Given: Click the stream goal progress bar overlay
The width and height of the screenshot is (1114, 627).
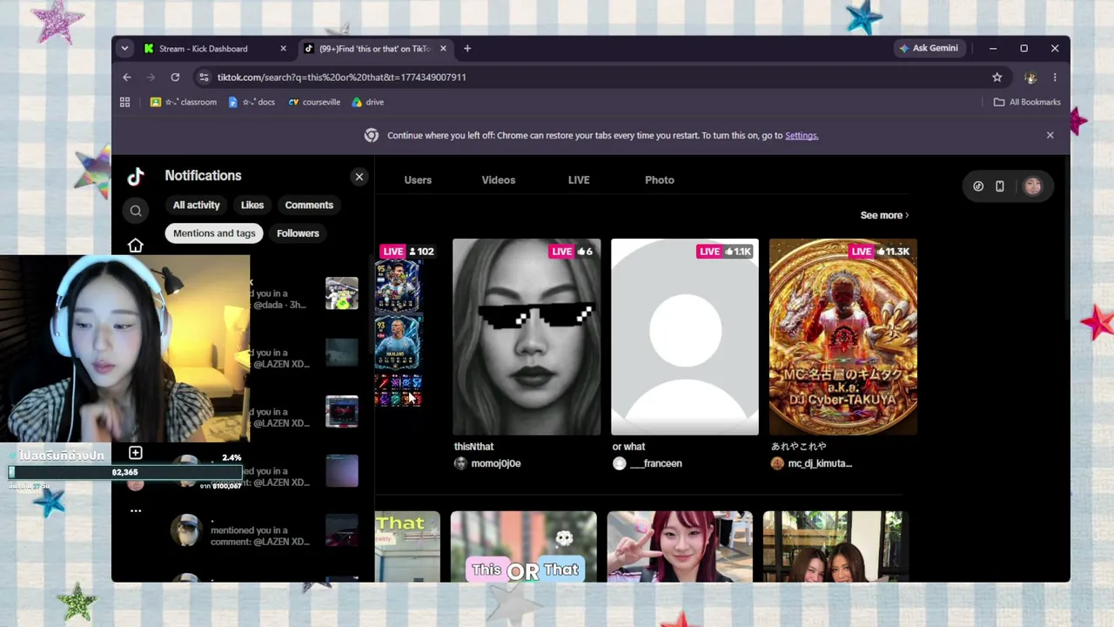Looking at the screenshot, I should coord(125,472).
